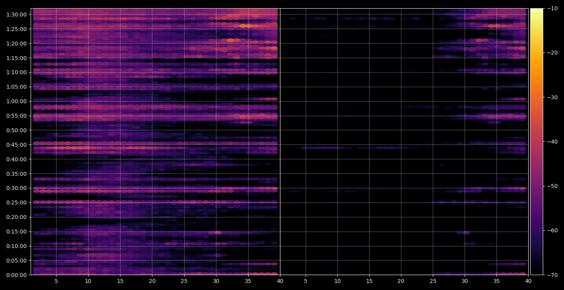The height and width of the screenshot is (290, 564).
Task: Click x-axis label 40 beside the colorbar
Action: click(529, 281)
